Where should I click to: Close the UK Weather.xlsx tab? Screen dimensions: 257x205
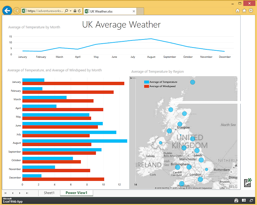click(134, 11)
